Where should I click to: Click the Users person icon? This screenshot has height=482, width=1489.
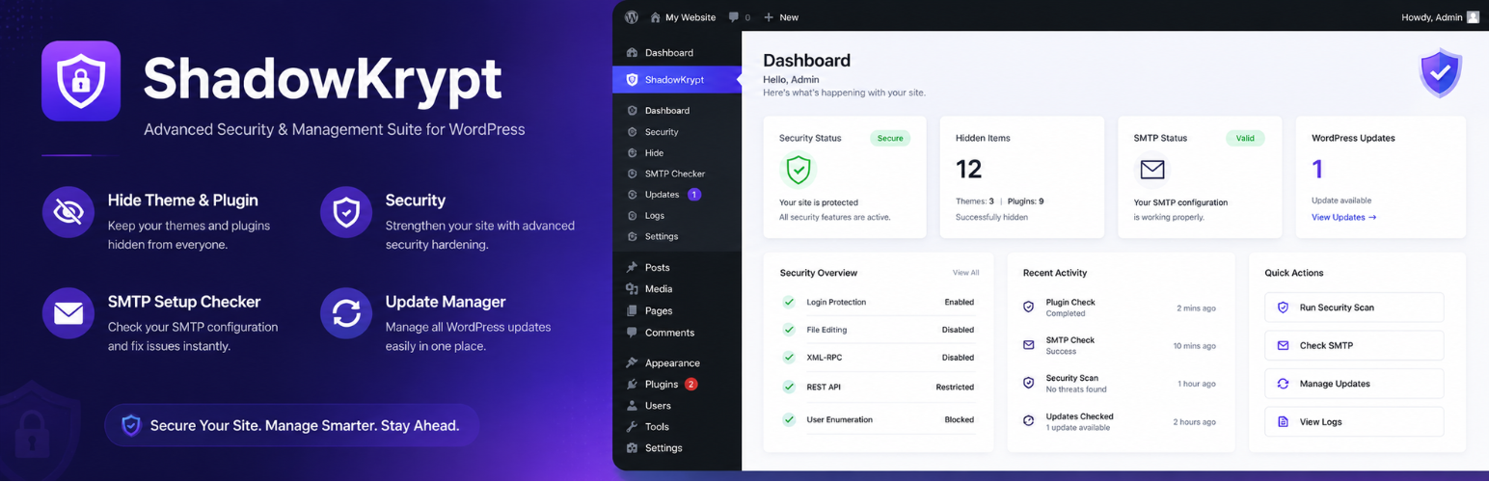[632, 406]
